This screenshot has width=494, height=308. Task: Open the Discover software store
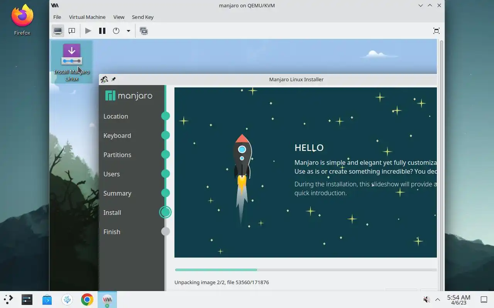point(47,300)
